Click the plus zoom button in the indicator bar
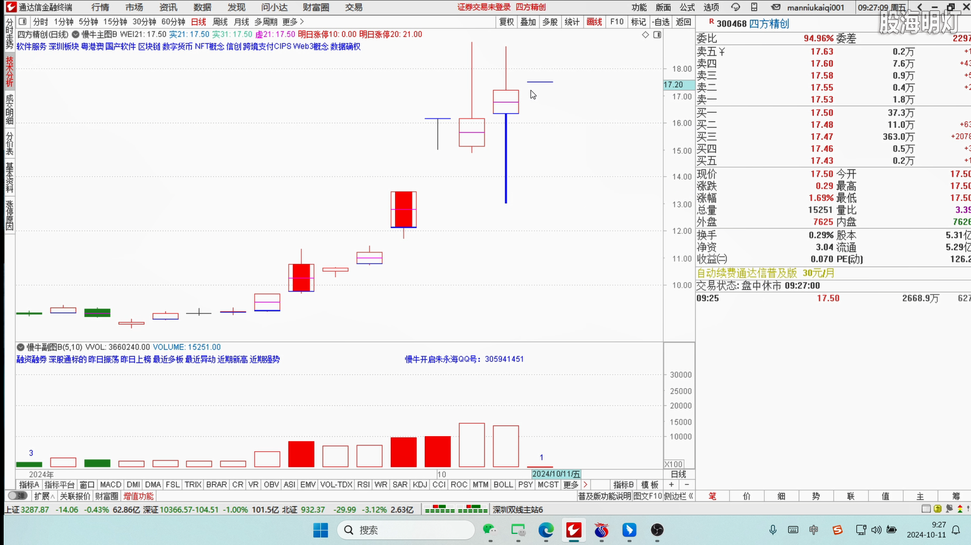The height and width of the screenshot is (545, 971). click(671, 485)
